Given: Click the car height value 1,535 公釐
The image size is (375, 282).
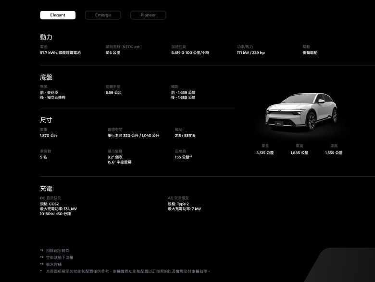Looking at the screenshot, I should (334, 153).
